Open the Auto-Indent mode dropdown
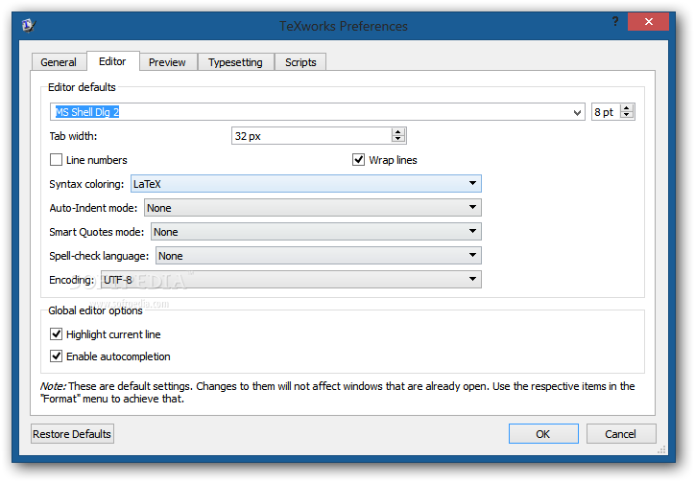This screenshot has width=695, height=482. [x=313, y=208]
